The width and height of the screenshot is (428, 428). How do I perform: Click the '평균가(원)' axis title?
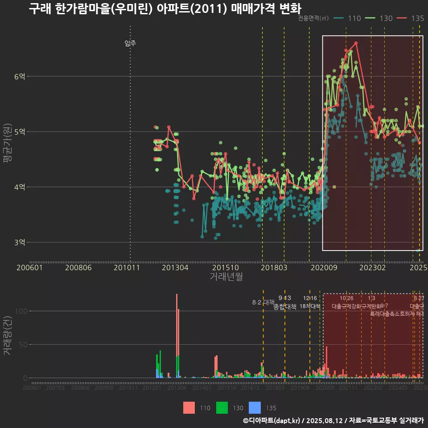point(7,143)
